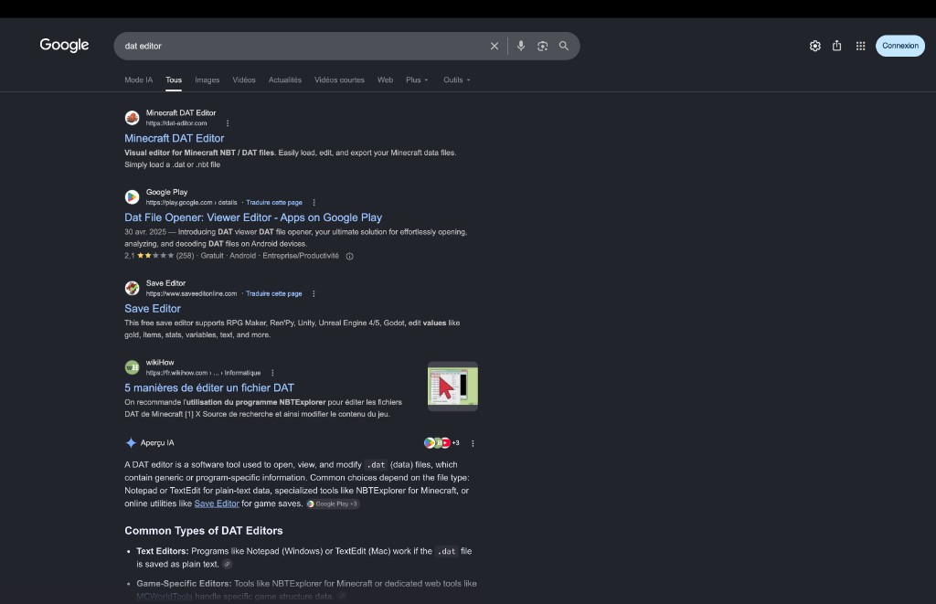Submit search with magnifier icon

(563, 46)
